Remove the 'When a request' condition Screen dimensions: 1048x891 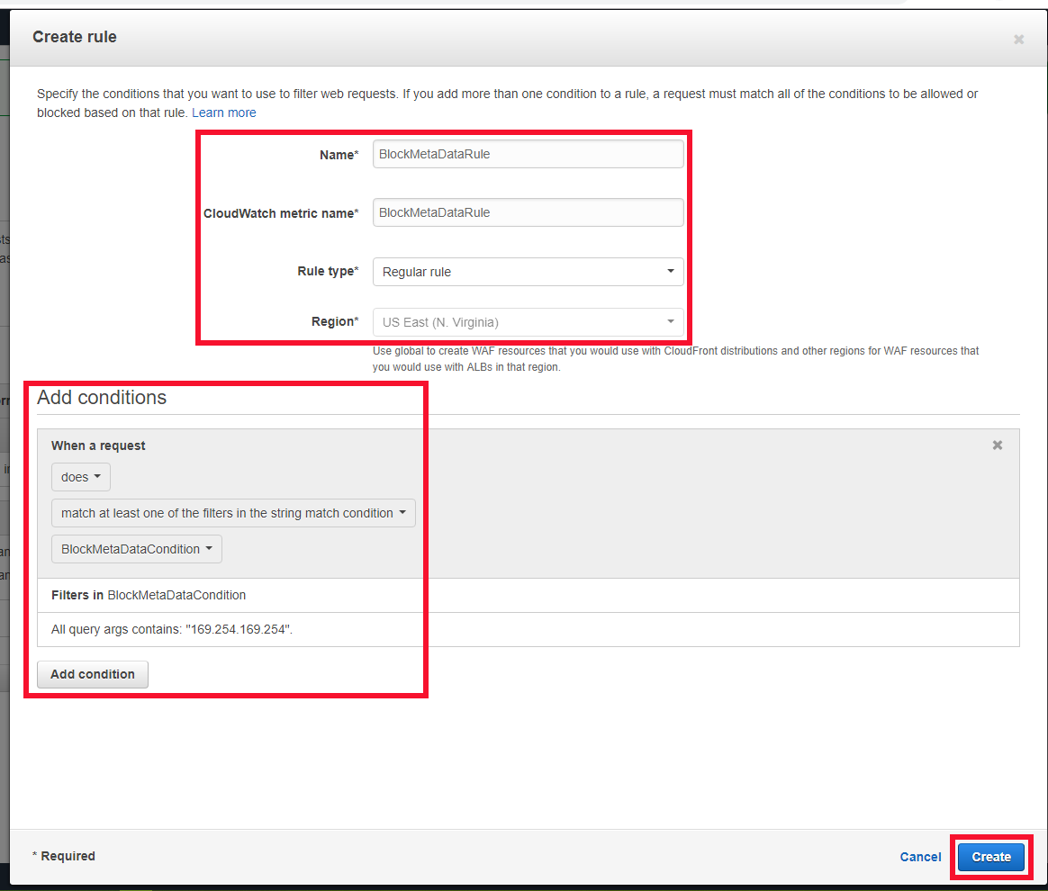[x=997, y=445]
